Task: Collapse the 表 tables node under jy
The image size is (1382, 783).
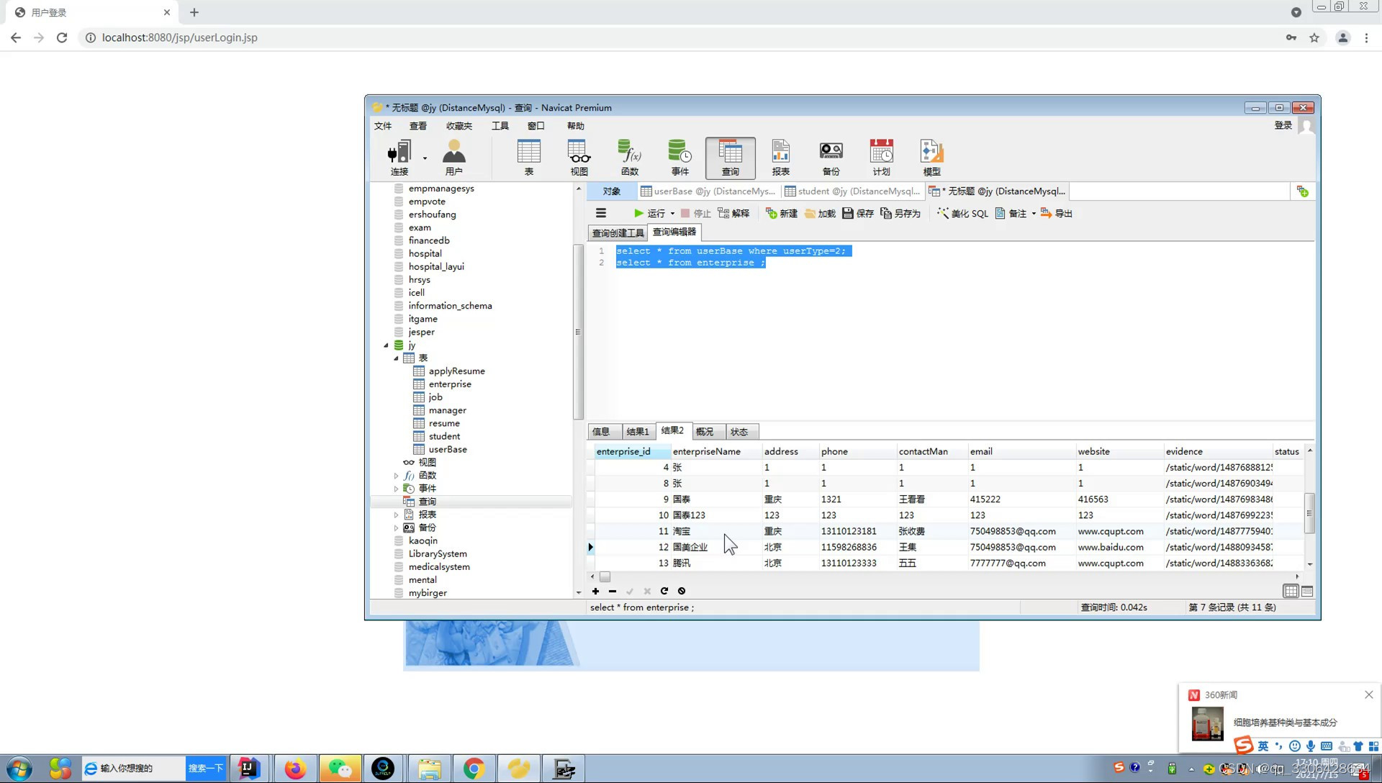Action: (x=396, y=358)
